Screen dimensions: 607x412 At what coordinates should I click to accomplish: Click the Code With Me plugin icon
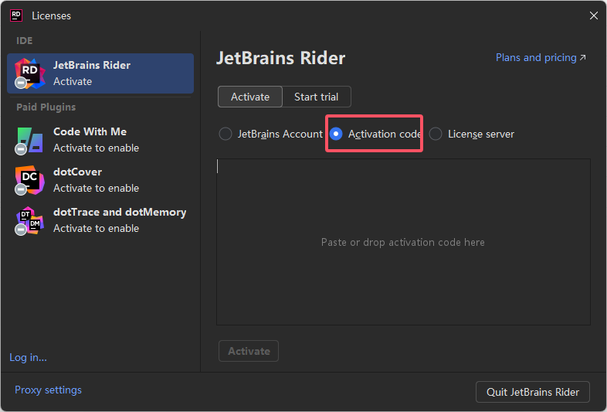click(x=29, y=141)
